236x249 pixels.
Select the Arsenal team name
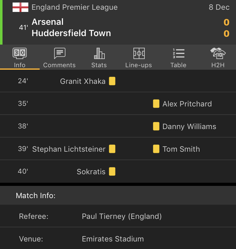(48, 22)
